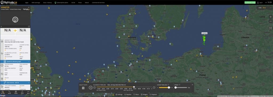Open the More options icon
The height and width of the screenshot is (97, 273).
point(28,92)
